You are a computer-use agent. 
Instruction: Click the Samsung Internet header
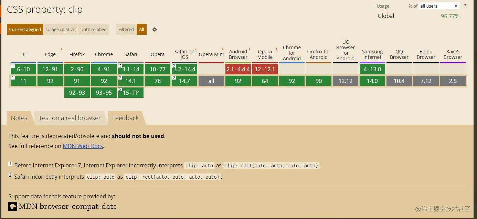372,54
